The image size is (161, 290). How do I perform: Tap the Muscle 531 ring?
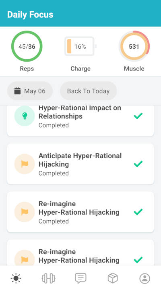pos(134,46)
